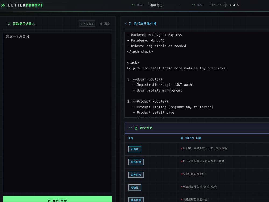Click the 模型 label in the header

[200, 5]
